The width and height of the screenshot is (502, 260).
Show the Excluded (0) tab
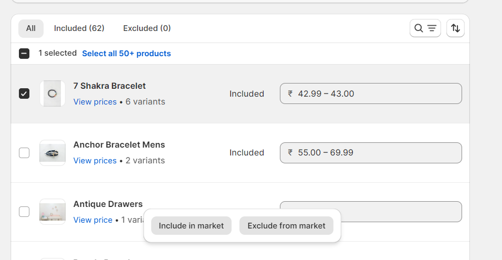(147, 28)
